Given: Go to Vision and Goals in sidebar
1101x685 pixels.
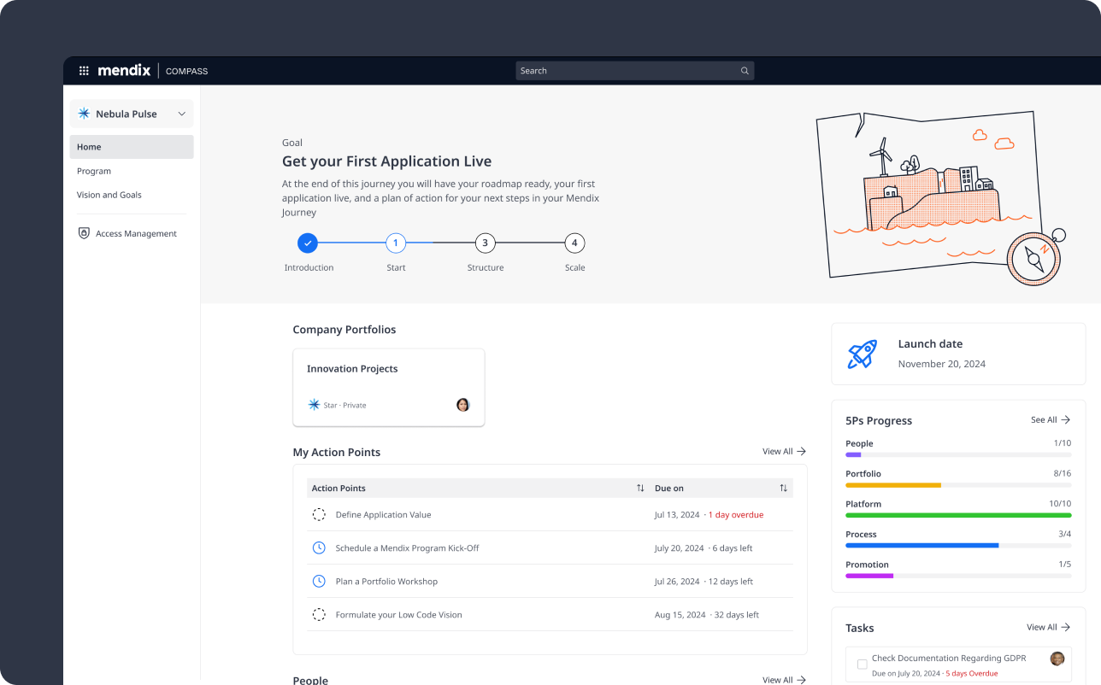Looking at the screenshot, I should (109, 195).
